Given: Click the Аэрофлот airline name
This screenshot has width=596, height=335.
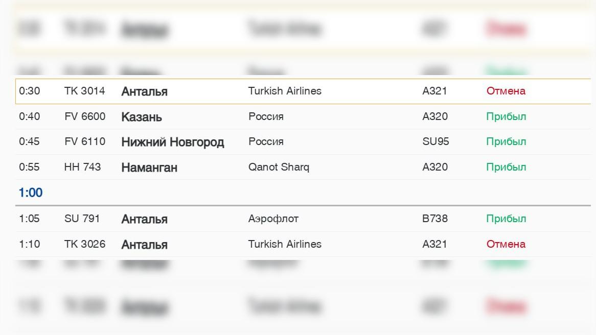Looking at the screenshot, I should [273, 219].
